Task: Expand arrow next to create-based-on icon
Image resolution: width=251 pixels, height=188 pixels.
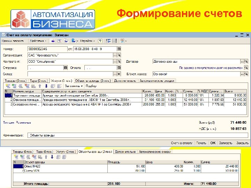Action: click(77, 41)
